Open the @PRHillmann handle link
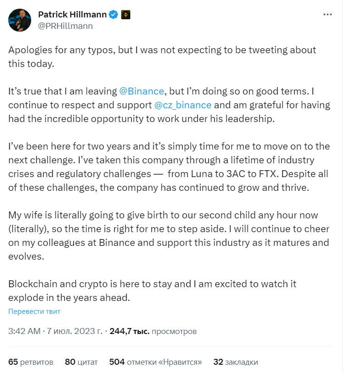The height and width of the screenshot is (373, 346). tap(65, 26)
